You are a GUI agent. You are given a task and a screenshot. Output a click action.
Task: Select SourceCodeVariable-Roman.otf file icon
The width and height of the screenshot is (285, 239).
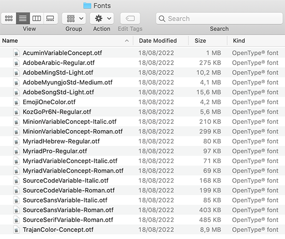click(17, 190)
